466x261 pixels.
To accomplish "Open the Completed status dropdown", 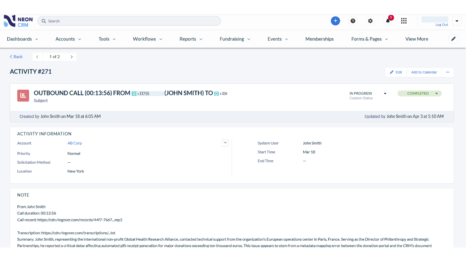I will (436, 93).
